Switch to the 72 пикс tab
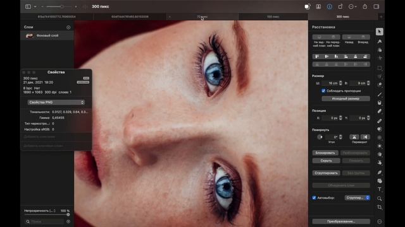The width and height of the screenshot is (405, 227). pos(202,17)
